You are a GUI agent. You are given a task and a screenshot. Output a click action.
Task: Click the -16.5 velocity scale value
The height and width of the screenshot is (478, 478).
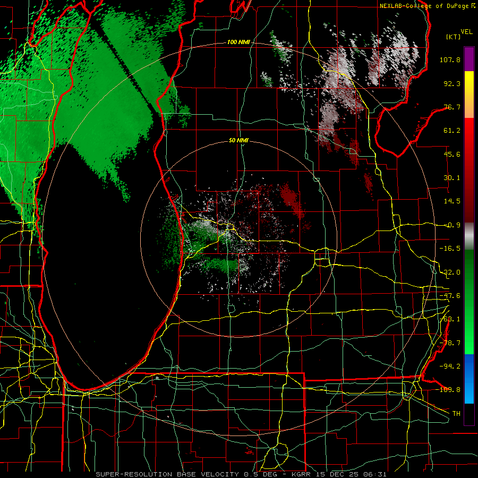(x=450, y=249)
